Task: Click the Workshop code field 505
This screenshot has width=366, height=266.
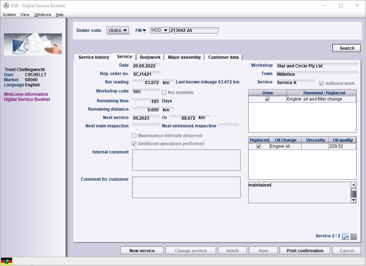Action: (146, 91)
